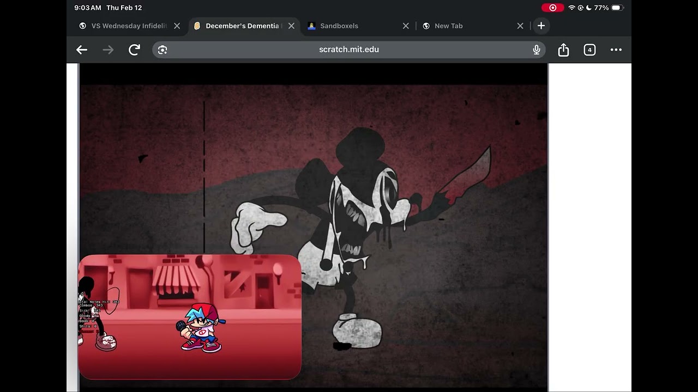Click the December's Dementia tab favicon

point(197,26)
